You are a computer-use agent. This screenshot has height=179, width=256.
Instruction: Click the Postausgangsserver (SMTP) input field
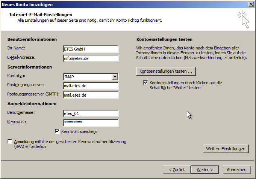(91, 95)
